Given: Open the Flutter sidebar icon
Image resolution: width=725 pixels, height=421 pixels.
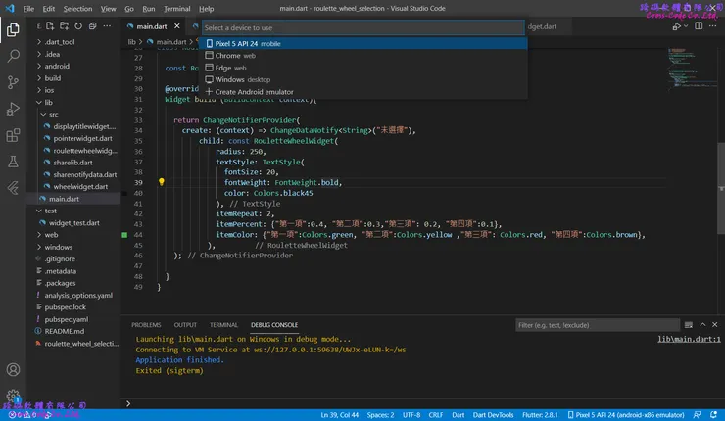Looking at the screenshot, I should click(x=13, y=187).
